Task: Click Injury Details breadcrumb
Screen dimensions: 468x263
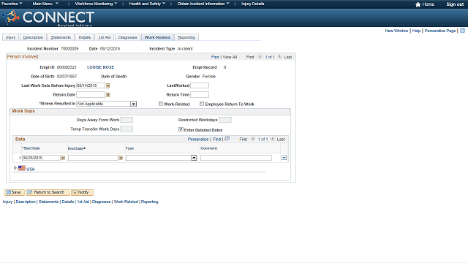Action: pyautogui.click(x=252, y=4)
